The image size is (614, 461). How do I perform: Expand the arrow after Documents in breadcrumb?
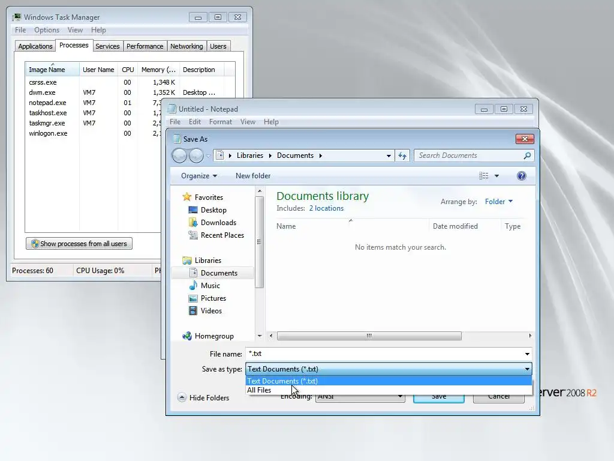tap(321, 155)
